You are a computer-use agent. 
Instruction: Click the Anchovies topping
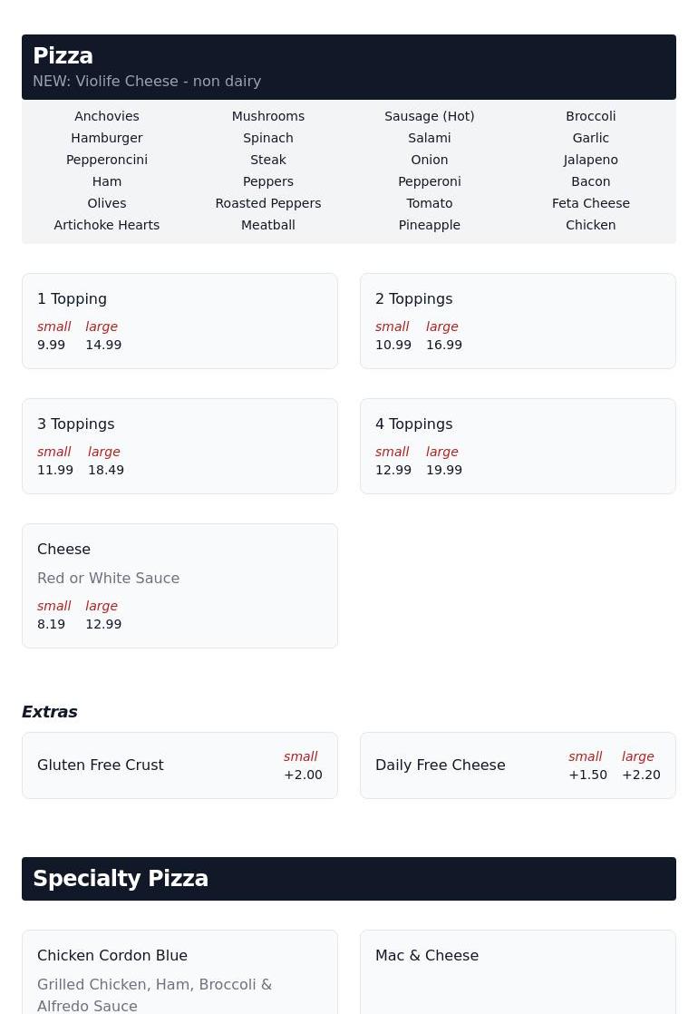click(107, 116)
